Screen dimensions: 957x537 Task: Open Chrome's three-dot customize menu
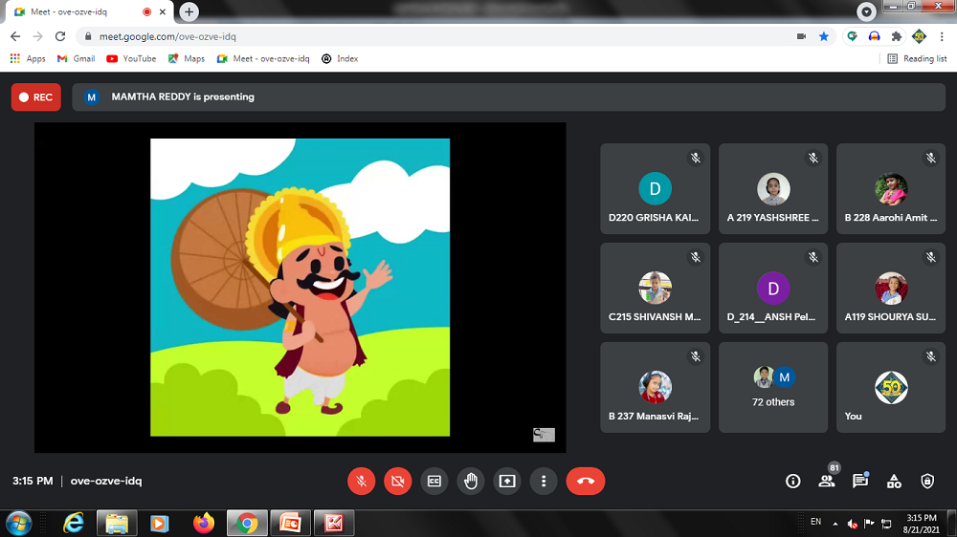click(x=942, y=36)
